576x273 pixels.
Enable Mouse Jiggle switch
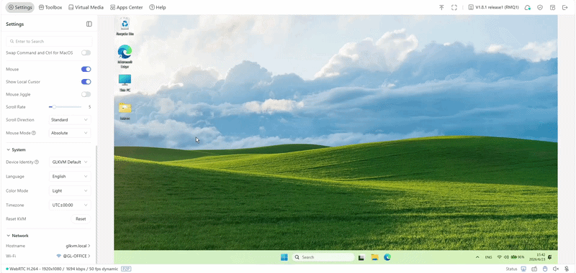pos(86,95)
